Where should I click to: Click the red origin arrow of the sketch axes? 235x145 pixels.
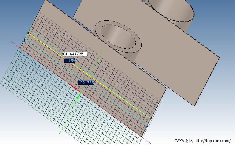75,88
